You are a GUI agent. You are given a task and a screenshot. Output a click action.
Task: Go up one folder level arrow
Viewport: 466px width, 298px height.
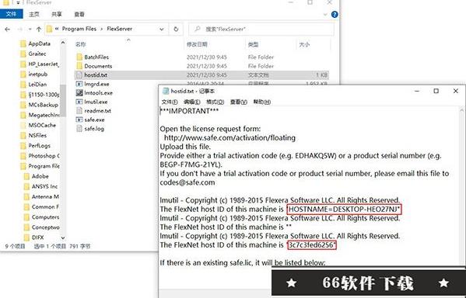click(39, 29)
